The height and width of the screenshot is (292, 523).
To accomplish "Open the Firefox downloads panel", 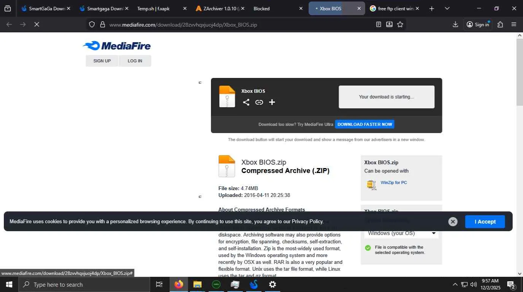I will click(x=455, y=24).
